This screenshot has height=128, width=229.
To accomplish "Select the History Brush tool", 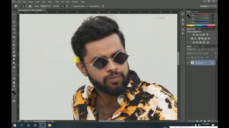I will coord(14,48).
